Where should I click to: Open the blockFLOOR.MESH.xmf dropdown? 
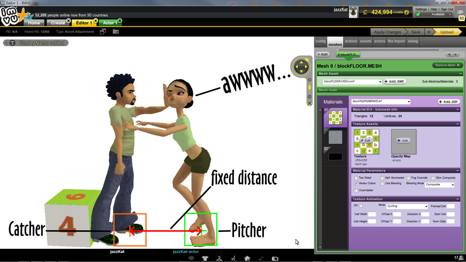(352, 82)
